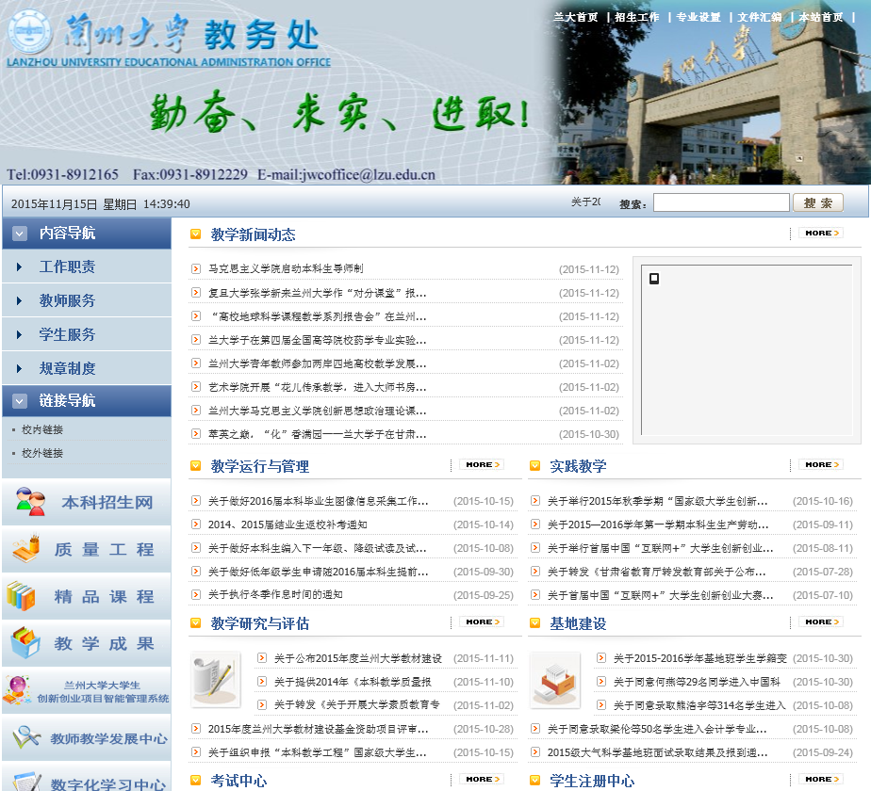Click the orange icon beside 教学研究与评估
This screenshot has height=791, width=871.
tap(195, 622)
